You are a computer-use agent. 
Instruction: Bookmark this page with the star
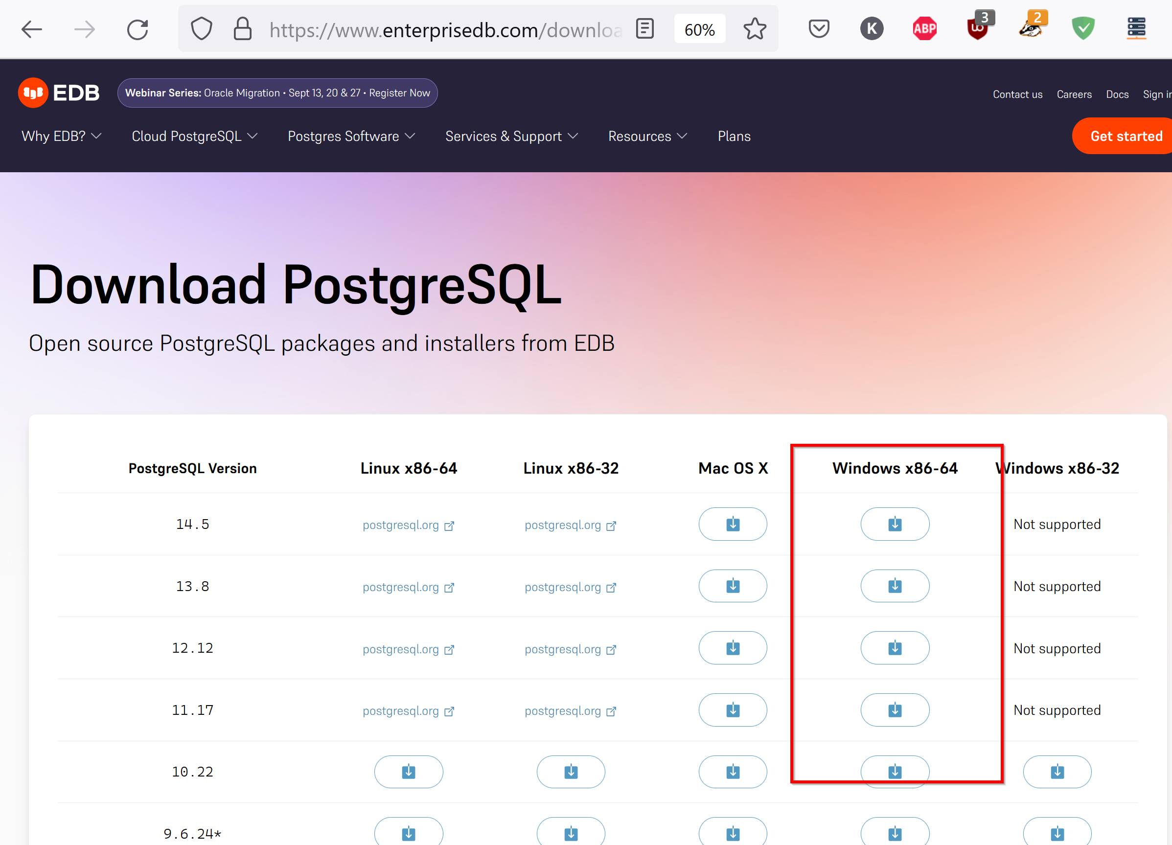coord(755,29)
